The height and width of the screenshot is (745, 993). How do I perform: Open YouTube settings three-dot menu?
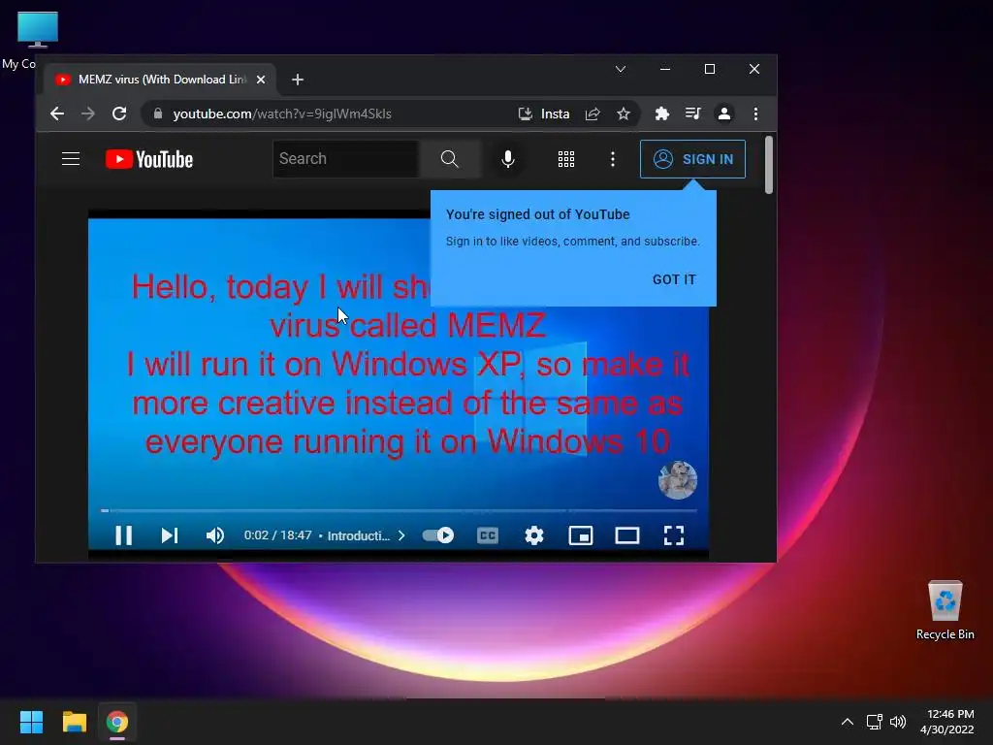tap(613, 159)
